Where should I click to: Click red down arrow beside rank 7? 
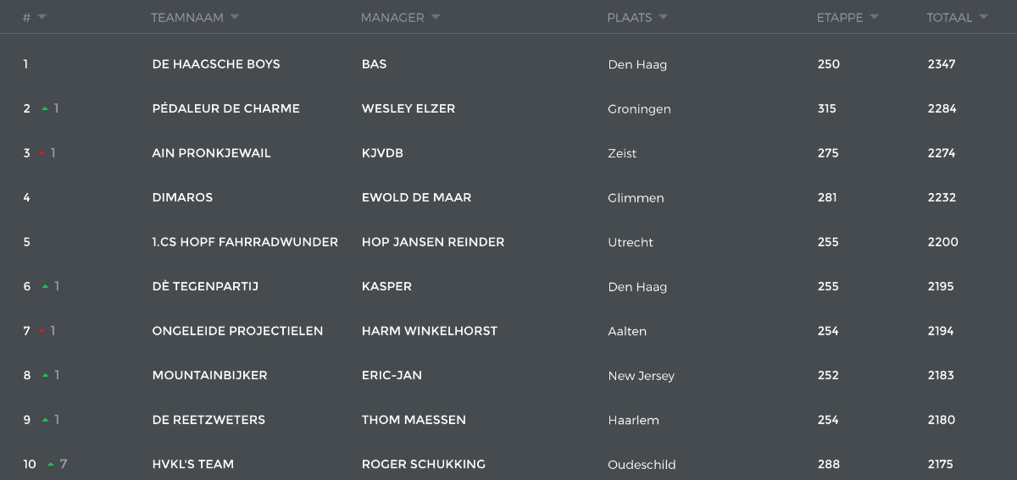[x=42, y=331]
